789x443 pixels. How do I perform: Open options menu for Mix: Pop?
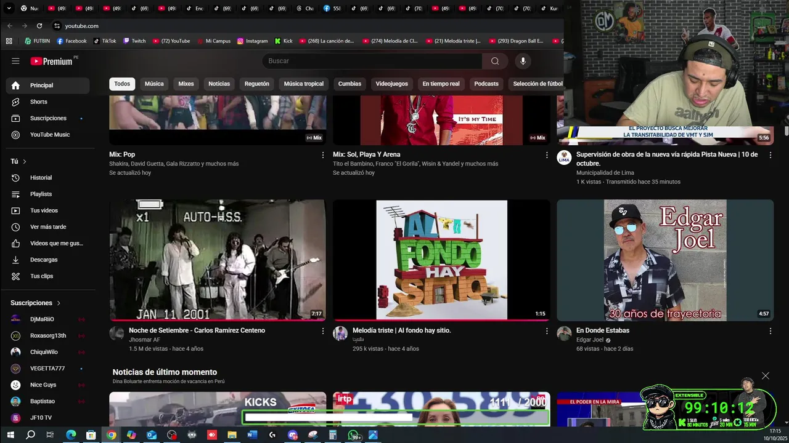[x=322, y=155]
